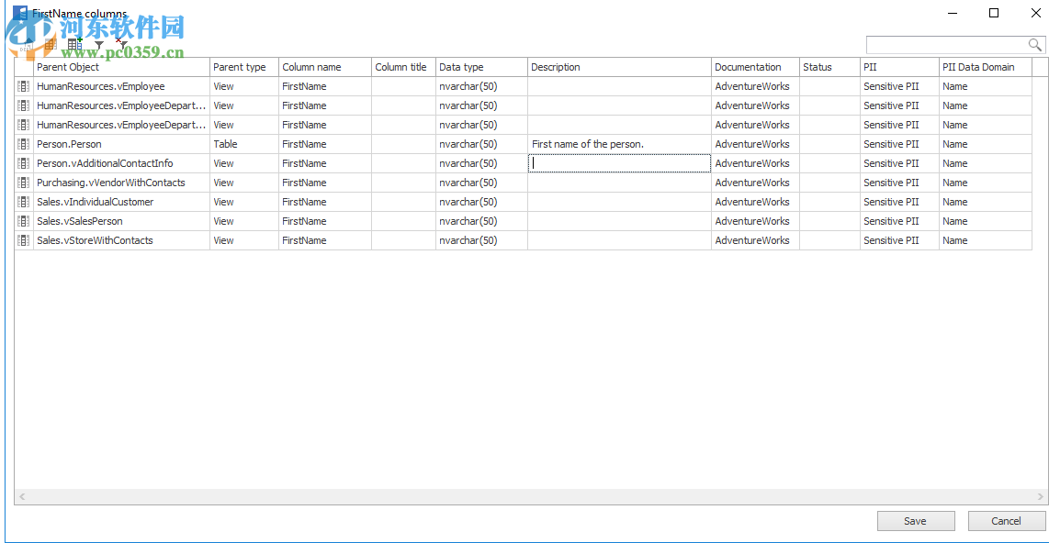Image resolution: width=1049 pixels, height=543 pixels.
Task: Select the HumanResources.vEmployee cell
Action: (x=121, y=86)
